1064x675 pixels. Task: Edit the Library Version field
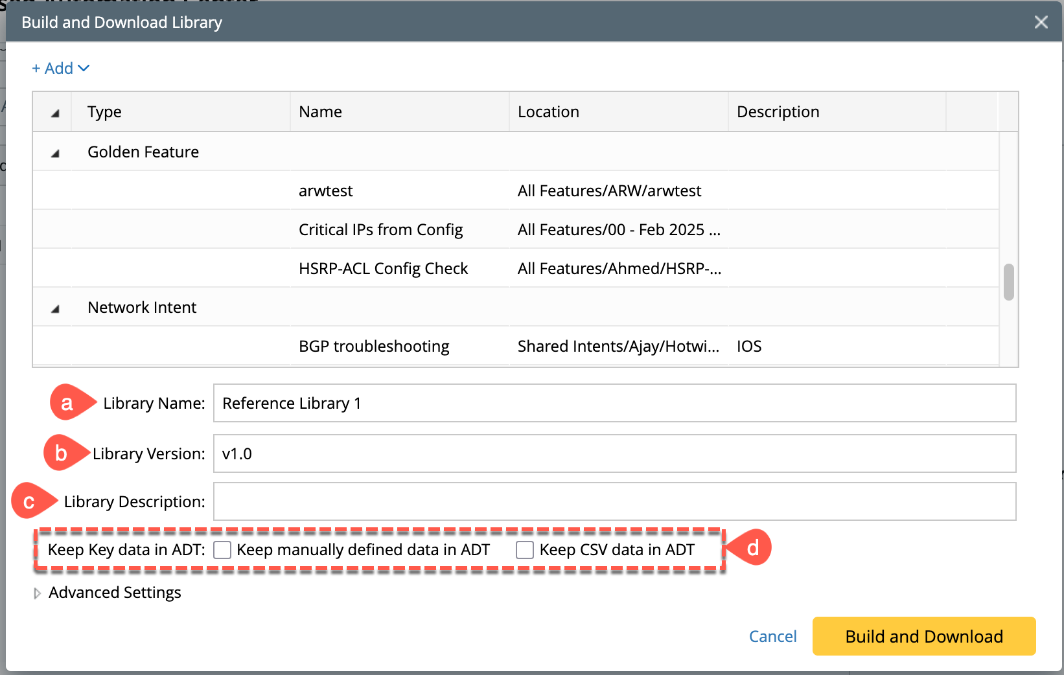pyautogui.click(x=614, y=454)
